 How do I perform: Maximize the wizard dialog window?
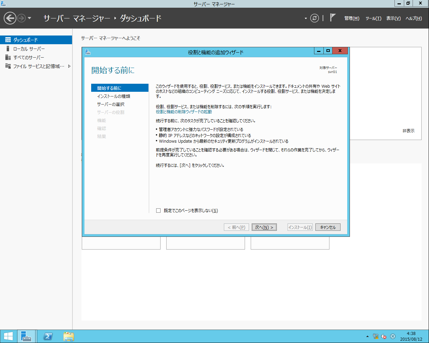[x=328, y=51]
